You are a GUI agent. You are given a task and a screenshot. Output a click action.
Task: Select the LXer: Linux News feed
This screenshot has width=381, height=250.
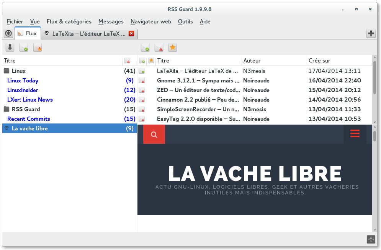coord(70,100)
